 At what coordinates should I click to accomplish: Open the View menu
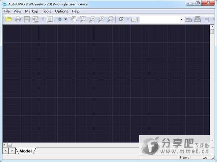tap(17, 11)
